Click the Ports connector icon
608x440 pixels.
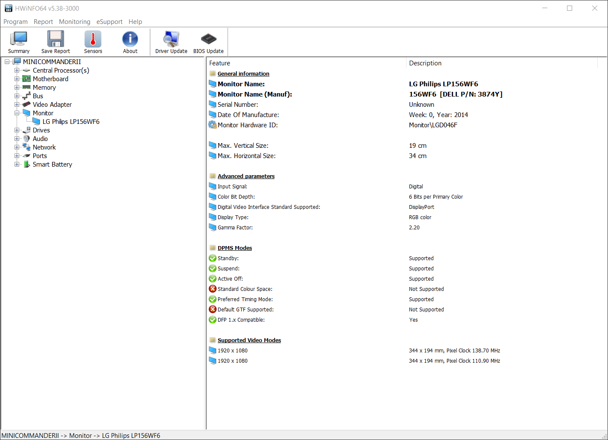click(x=26, y=156)
